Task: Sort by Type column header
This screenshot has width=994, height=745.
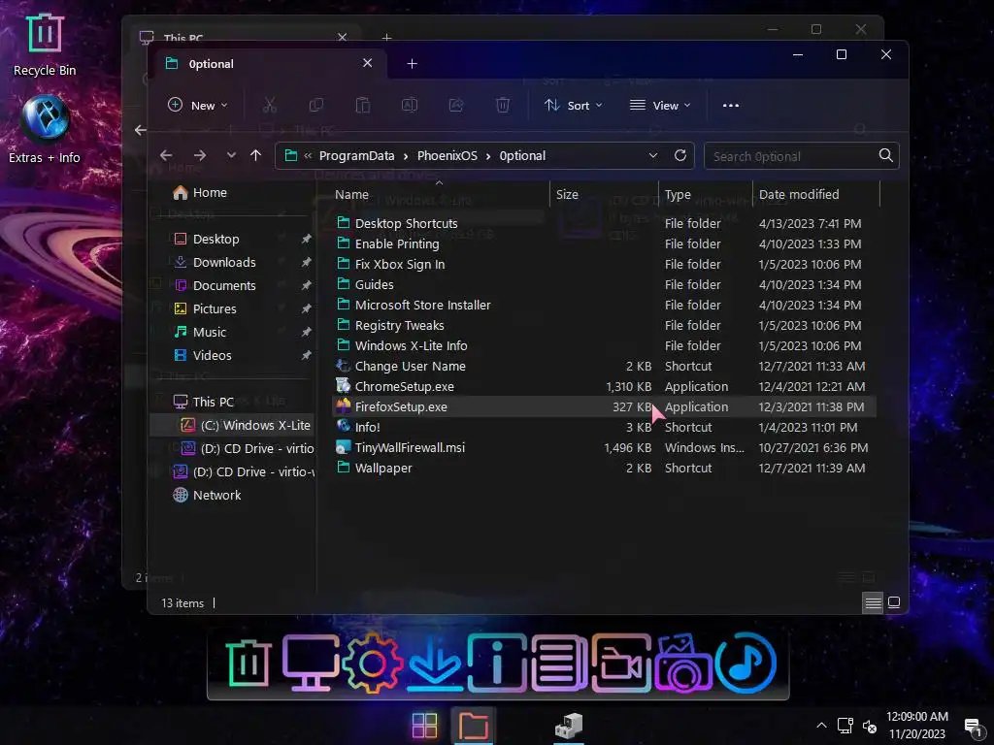Action: coord(706,194)
